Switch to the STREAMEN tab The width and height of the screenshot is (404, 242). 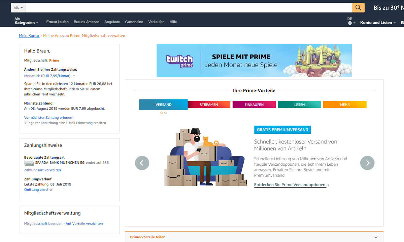[x=209, y=105]
